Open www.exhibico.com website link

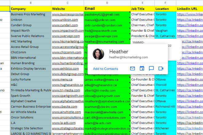click(66, 69)
